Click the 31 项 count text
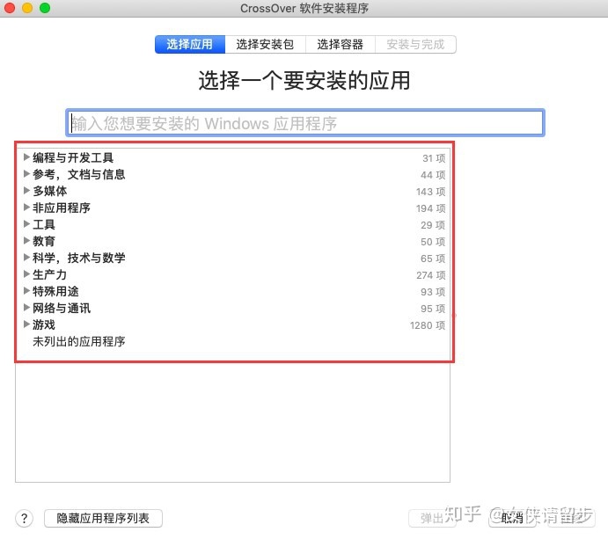608x539 pixels. (x=434, y=158)
